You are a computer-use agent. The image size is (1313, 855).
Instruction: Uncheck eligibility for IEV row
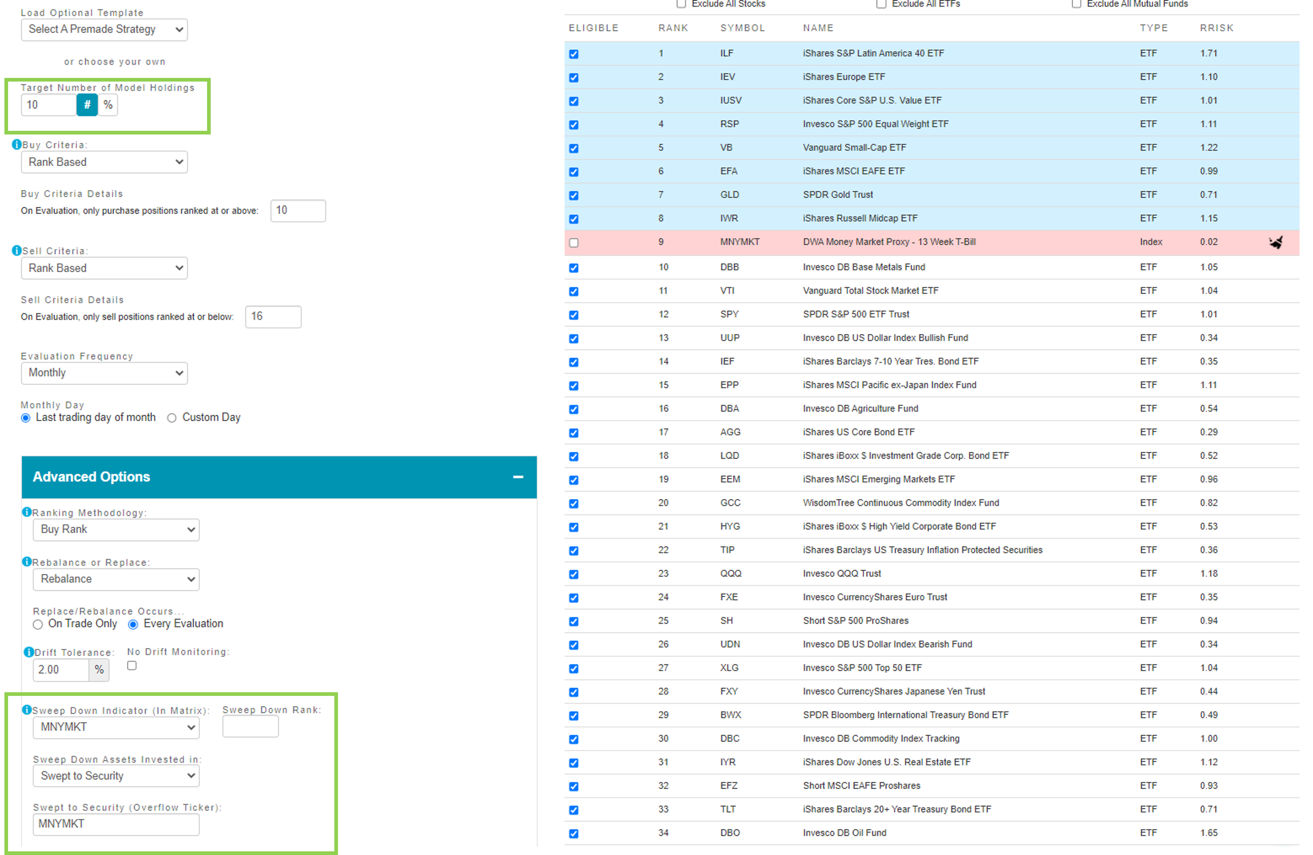[x=574, y=78]
